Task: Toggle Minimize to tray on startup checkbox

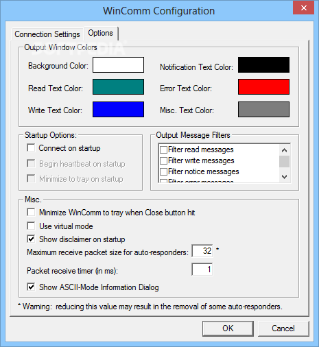Action: 31,178
